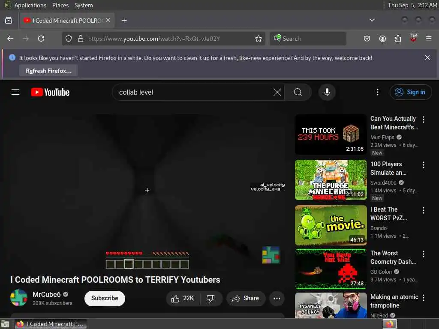This screenshot has width=439, height=329.
Task: Open tracking protection shield icon
Action: point(69,39)
